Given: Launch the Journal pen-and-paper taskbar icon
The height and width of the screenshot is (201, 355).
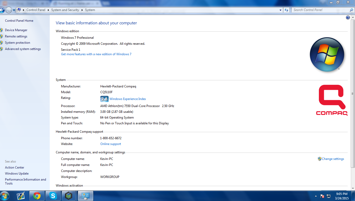Looking at the screenshot, I should [21, 196].
